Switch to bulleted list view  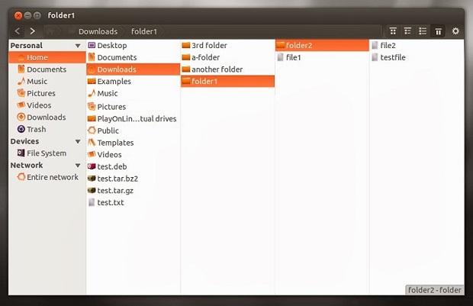pyautogui.click(x=423, y=31)
